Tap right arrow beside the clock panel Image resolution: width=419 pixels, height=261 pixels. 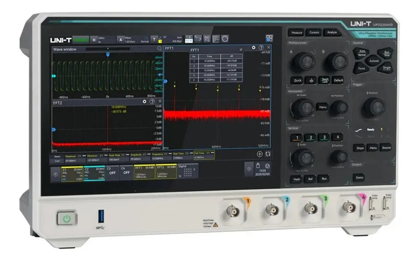pyautogui.click(x=249, y=169)
